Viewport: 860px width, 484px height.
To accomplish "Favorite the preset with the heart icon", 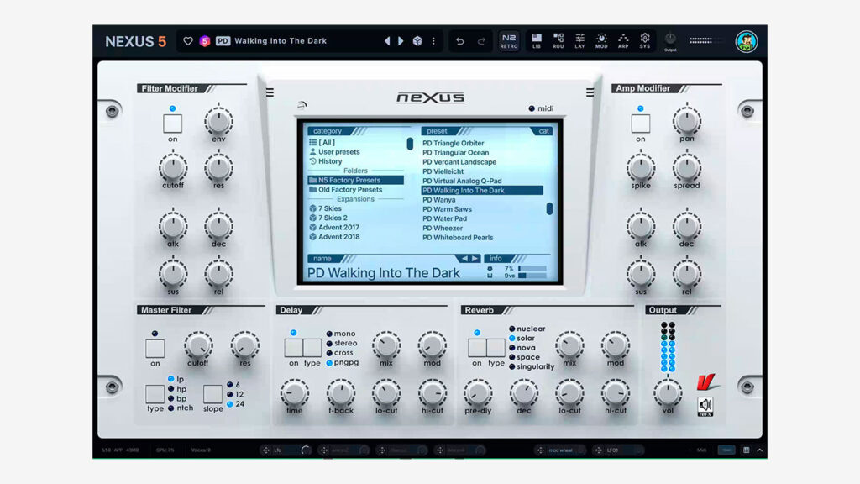I will pyautogui.click(x=187, y=41).
